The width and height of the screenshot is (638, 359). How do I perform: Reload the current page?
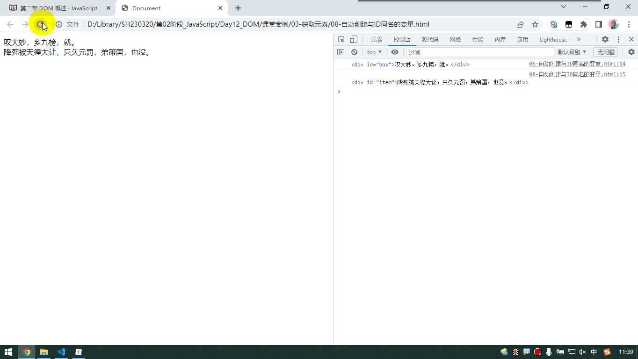[40, 24]
